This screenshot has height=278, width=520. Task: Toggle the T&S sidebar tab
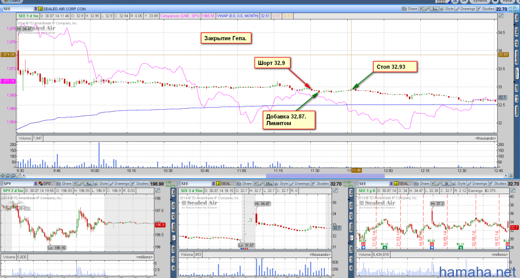coord(516,32)
